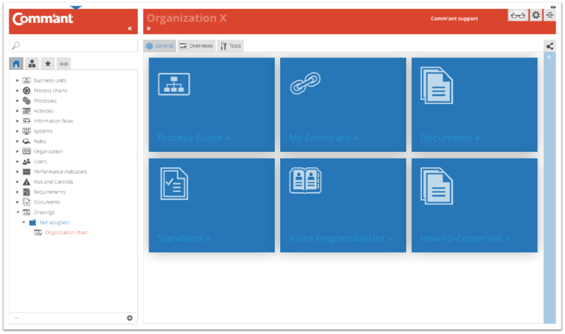Expand the Business units tree node
565x334 pixels.
click(17, 80)
